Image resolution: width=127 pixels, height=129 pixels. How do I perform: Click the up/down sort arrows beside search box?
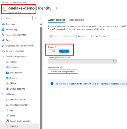pyautogui.click(x=35, y=18)
